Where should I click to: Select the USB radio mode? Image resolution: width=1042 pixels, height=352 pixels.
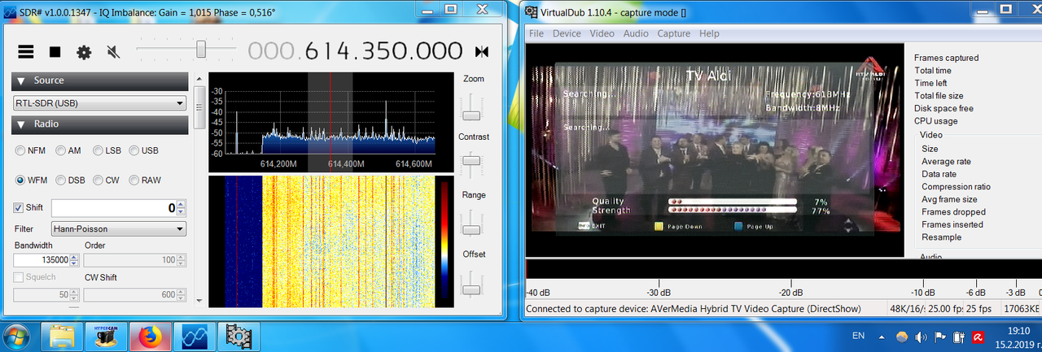pyautogui.click(x=143, y=150)
